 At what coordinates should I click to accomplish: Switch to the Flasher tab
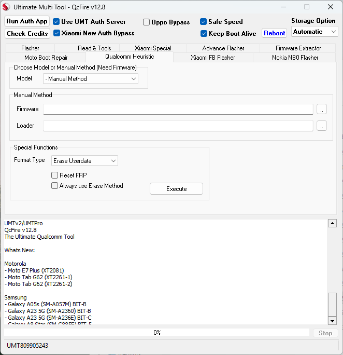pyautogui.click(x=30, y=48)
